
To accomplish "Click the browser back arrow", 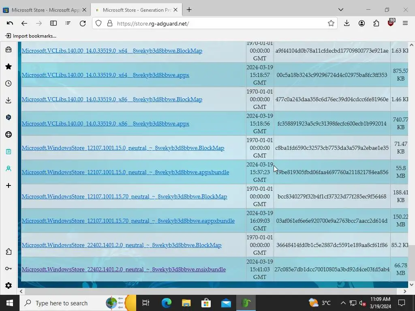I will [24, 23].
